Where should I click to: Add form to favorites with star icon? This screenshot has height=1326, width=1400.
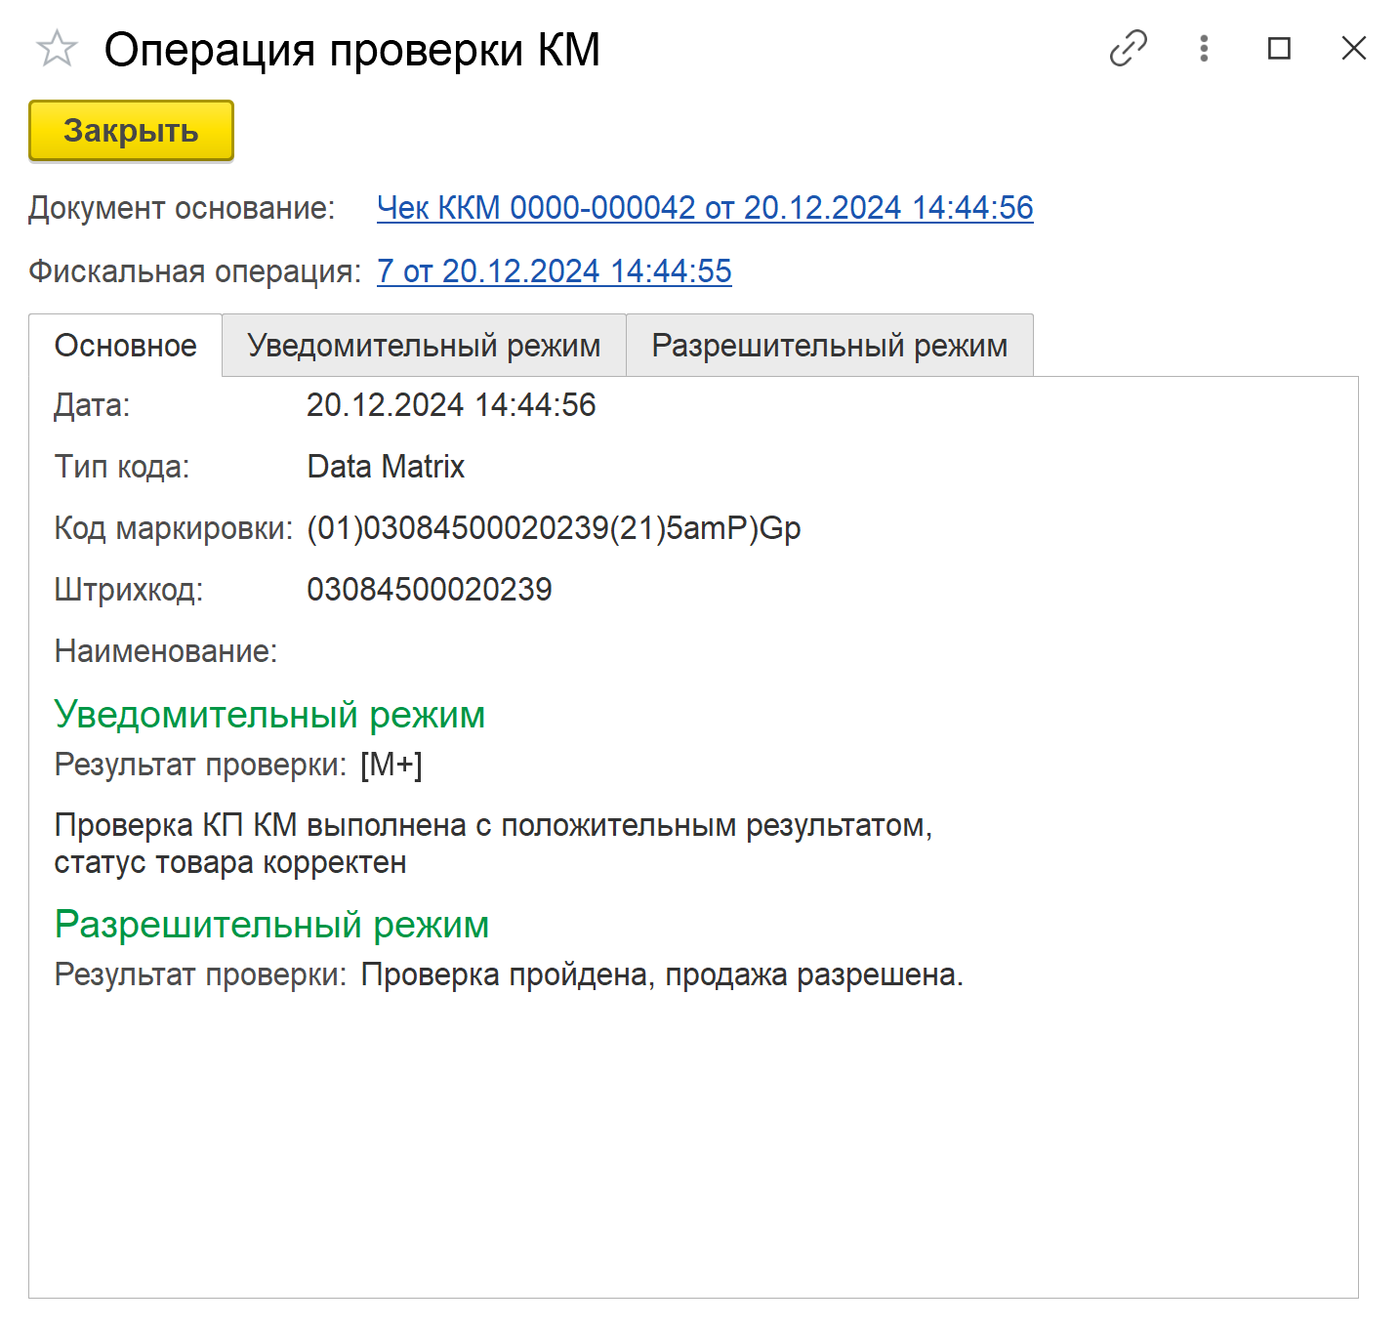pyautogui.click(x=57, y=49)
